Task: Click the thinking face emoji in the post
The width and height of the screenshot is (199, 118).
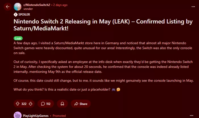Action: tap(118, 90)
